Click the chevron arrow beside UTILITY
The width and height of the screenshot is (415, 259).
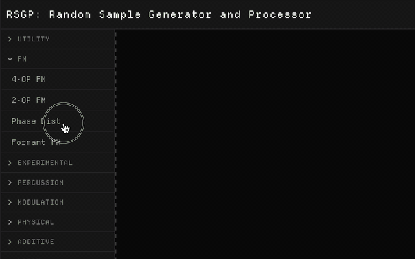click(10, 39)
